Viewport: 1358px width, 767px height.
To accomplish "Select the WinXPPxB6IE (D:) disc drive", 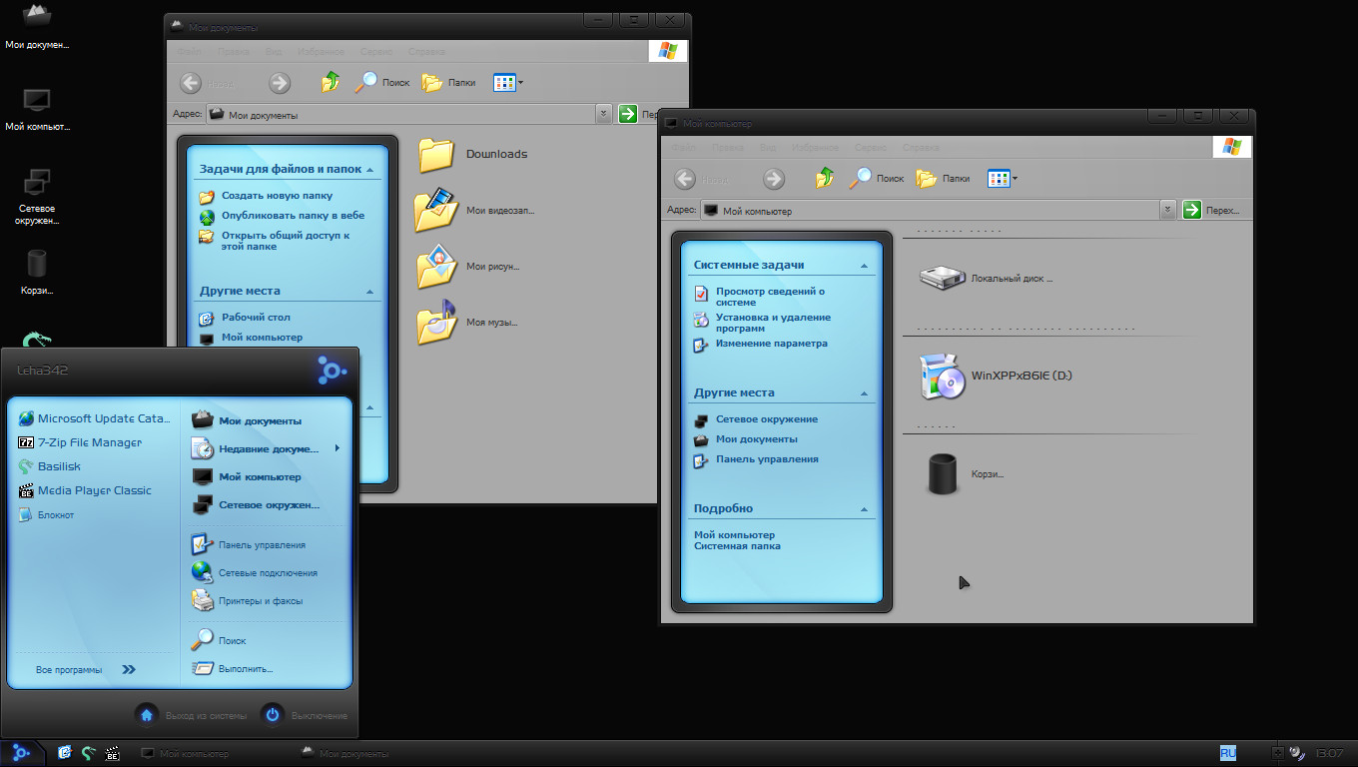I will pyautogui.click(x=996, y=377).
